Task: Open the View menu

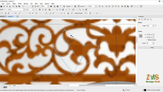Action: click(x=3, y=4)
